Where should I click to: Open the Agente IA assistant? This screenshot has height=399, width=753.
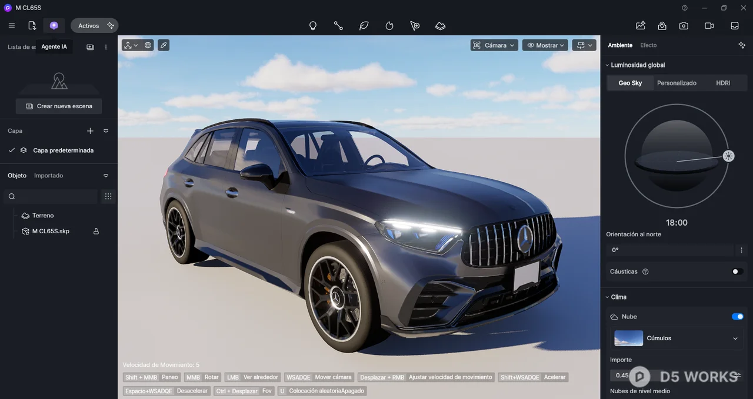54,26
